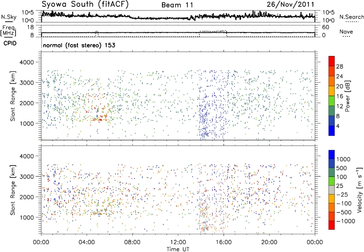Click power plot 'Slant Range [km]' label
Viewport: 364px width, 252px height.
13,96
